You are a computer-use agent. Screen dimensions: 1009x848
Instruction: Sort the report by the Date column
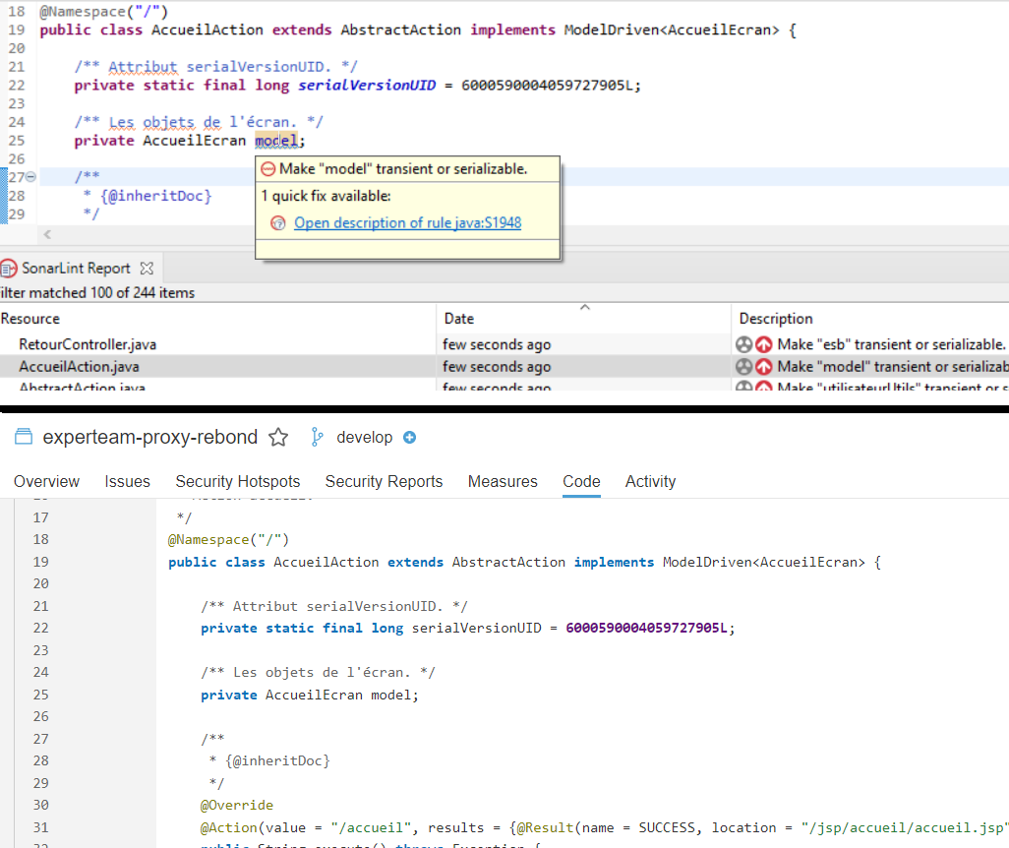point(459,319)
